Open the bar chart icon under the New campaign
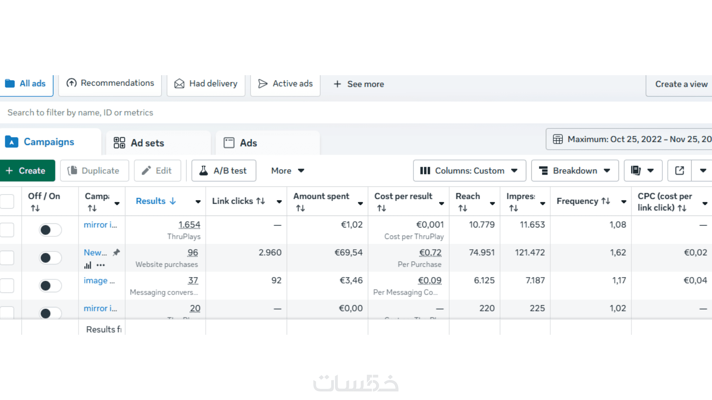This screenshot has height=400, width=712. point(88,265)
